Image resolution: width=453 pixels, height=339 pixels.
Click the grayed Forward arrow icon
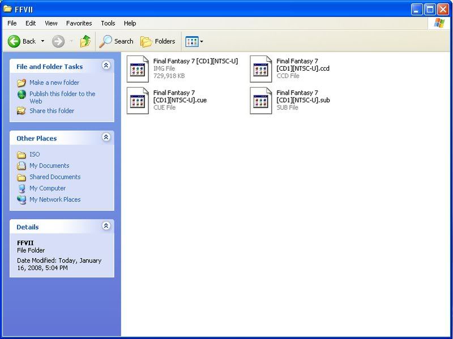tap(58, 41)
